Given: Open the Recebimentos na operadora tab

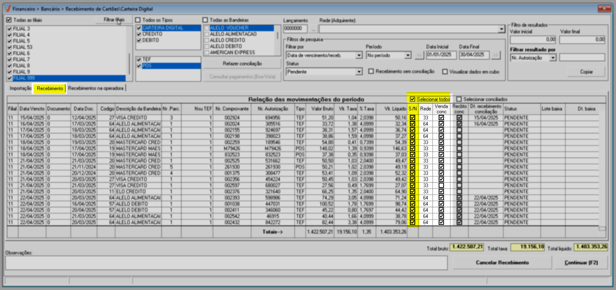Looking at the screenshot, I should pyautogui.click(x=96, y=88).
